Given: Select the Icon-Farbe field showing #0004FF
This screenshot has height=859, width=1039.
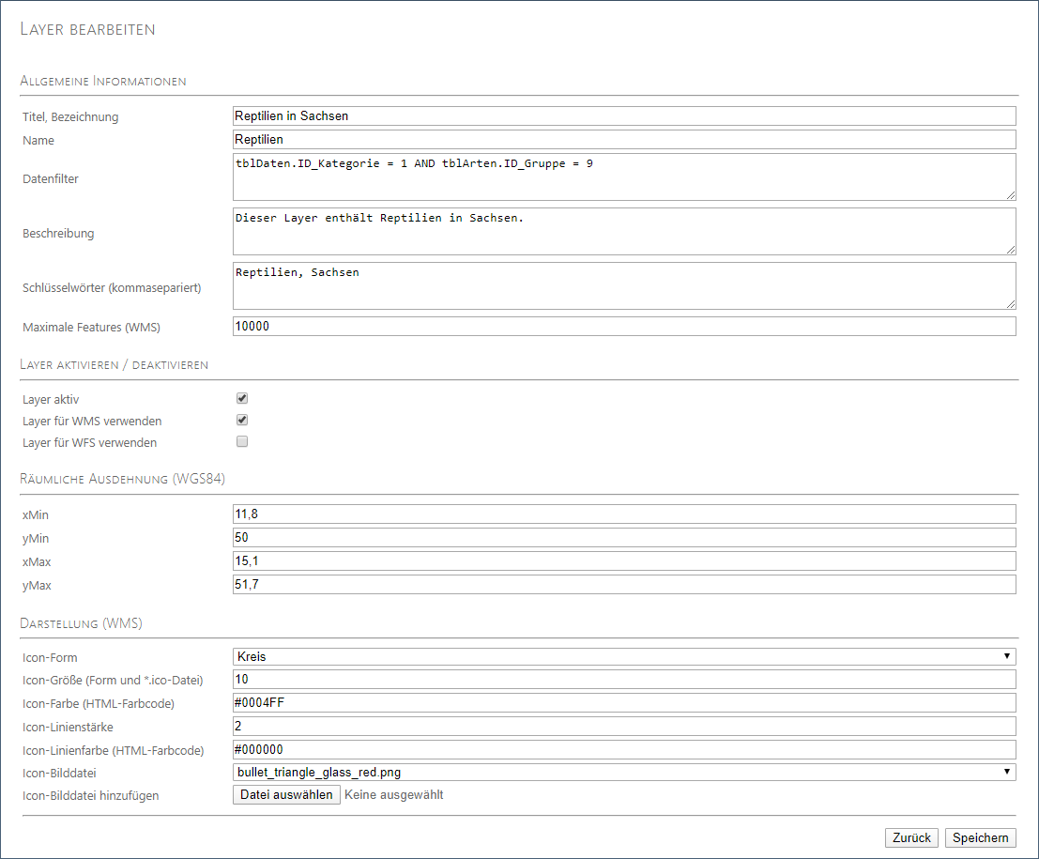Looking at the screenshot, I should [623, 702].
